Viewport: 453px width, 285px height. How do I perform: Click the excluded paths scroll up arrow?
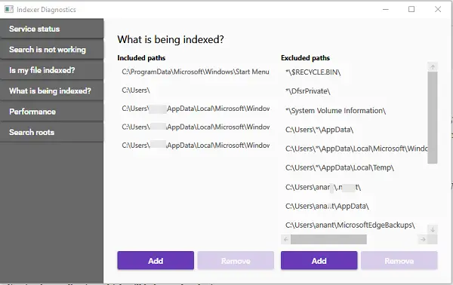pyautogui.click(x=433, y=67)
